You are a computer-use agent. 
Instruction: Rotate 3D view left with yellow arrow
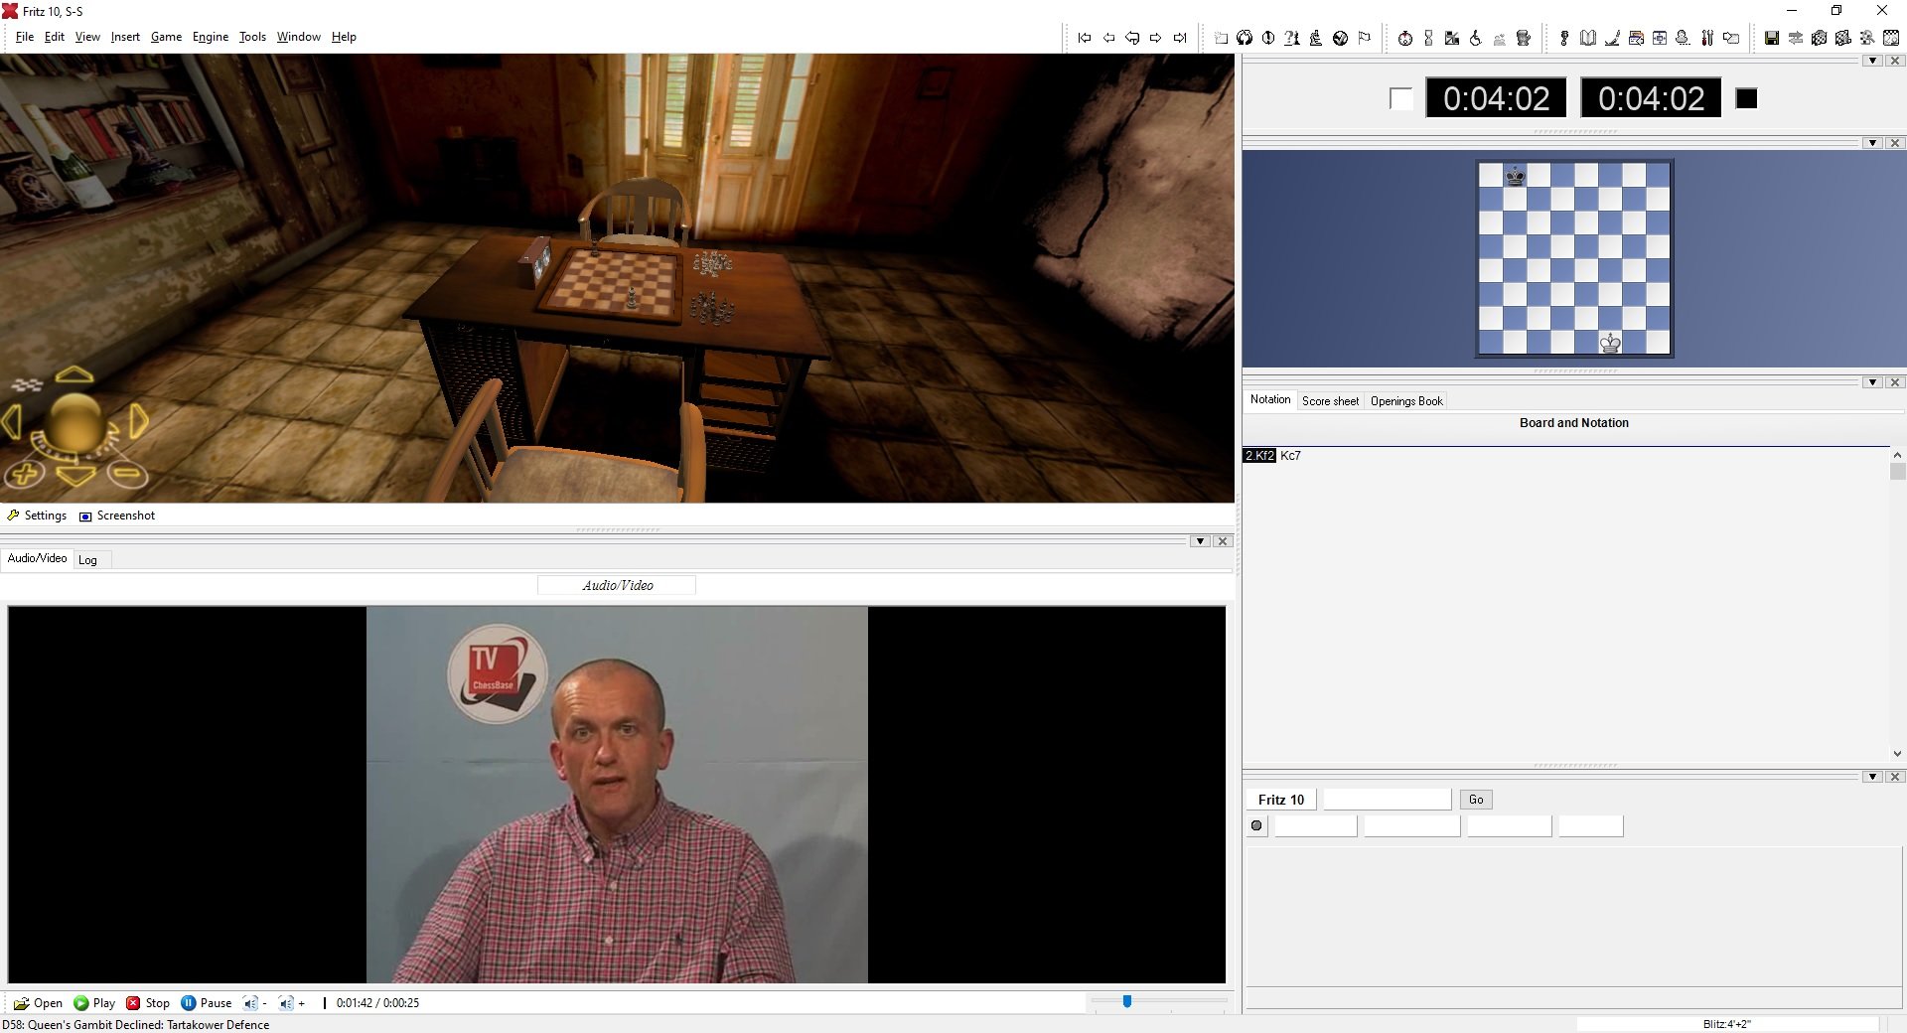[12, 421]
